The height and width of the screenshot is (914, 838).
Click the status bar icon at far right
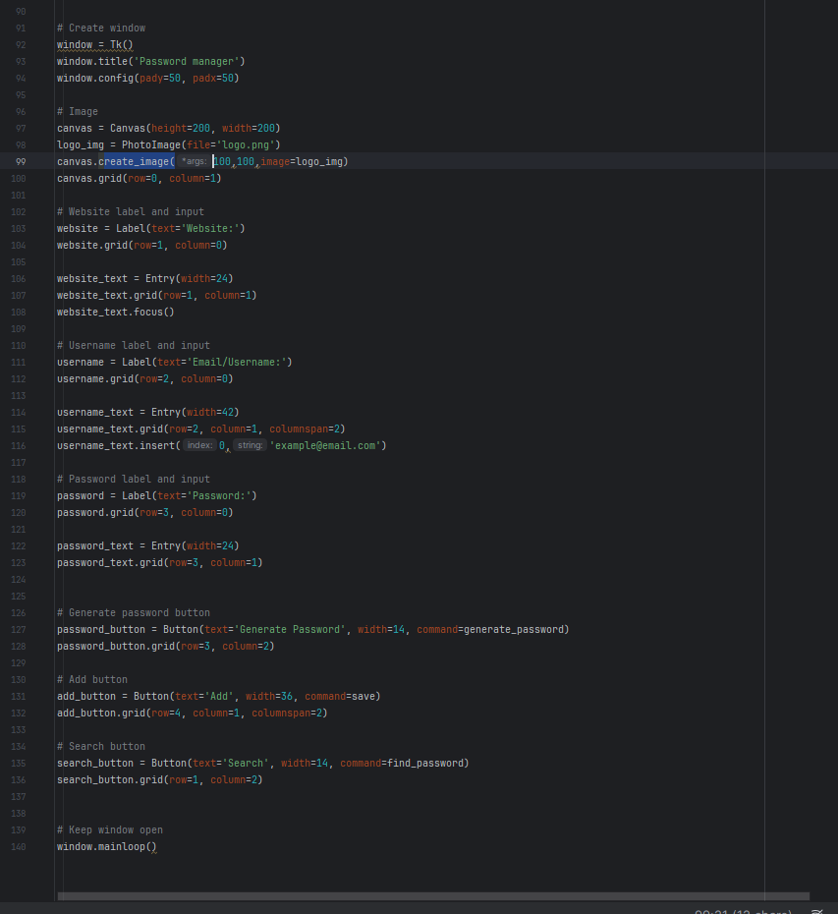tap(817, 911)
